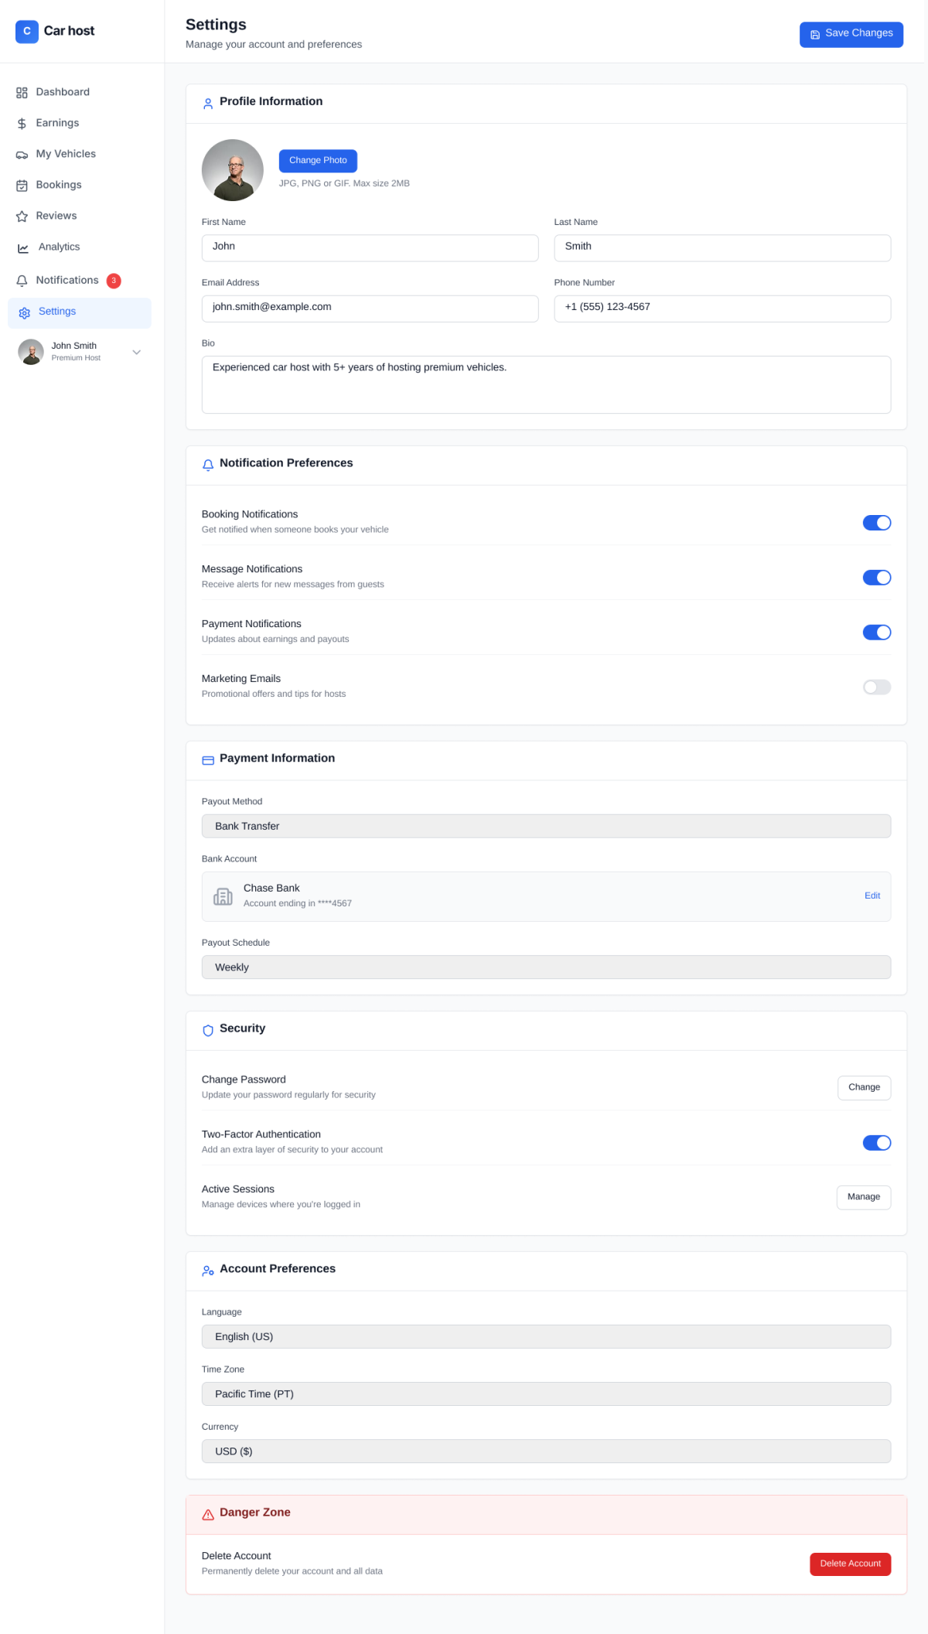Open the Payout Method dropdown
Screen dimensions: 928x1634
(x=546, y=826)
